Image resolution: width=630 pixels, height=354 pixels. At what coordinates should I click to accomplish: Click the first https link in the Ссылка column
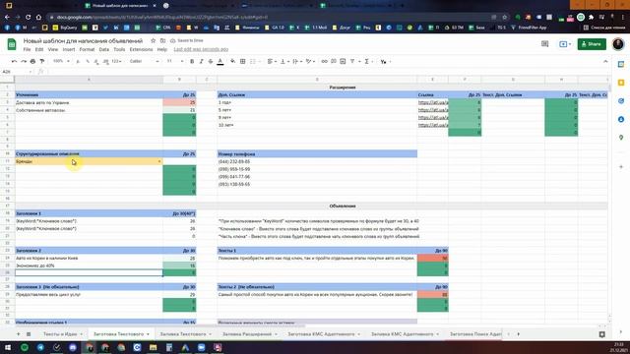pyautogui.click(x=433, y=102)
